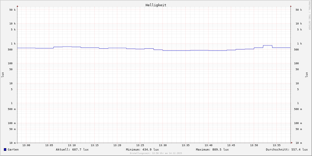Click the blue Garten legend color square

pos(5,149)
